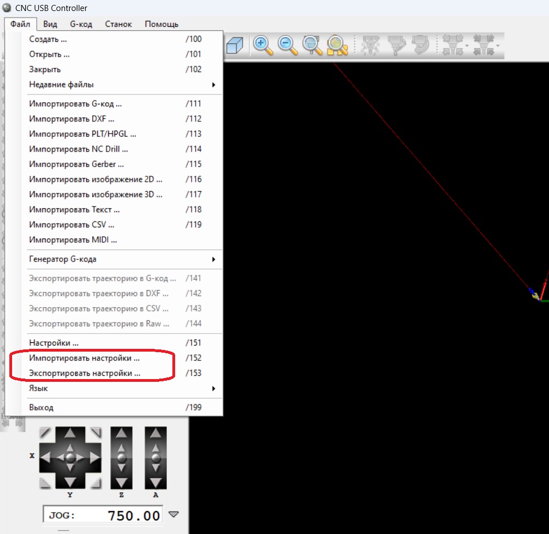Open the G-код menu
Viewport: 549px width, 534px height.
81,24
